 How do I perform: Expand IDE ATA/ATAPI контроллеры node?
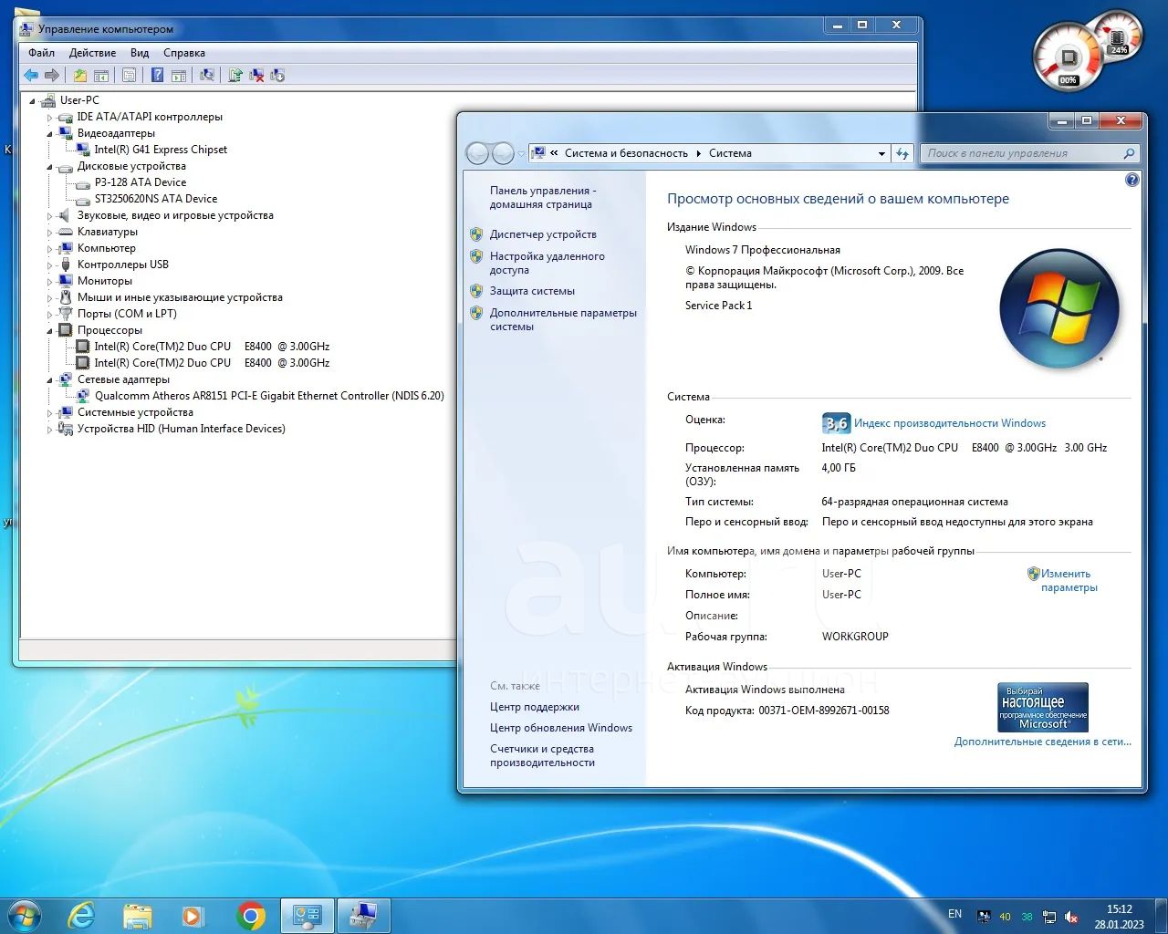50,117
